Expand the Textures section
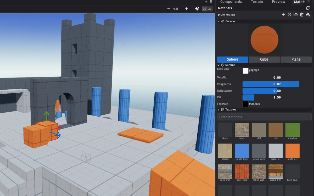This screenshot has height=196, width=314. [x=218, y=110]
